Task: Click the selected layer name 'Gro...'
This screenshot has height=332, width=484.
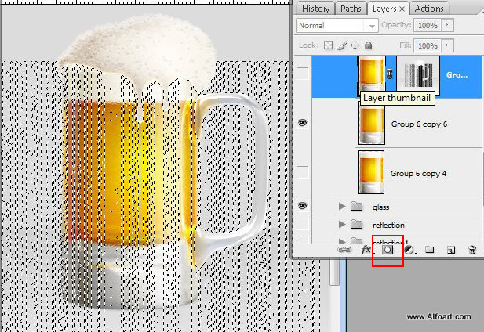Action: [x=457, y=74]
